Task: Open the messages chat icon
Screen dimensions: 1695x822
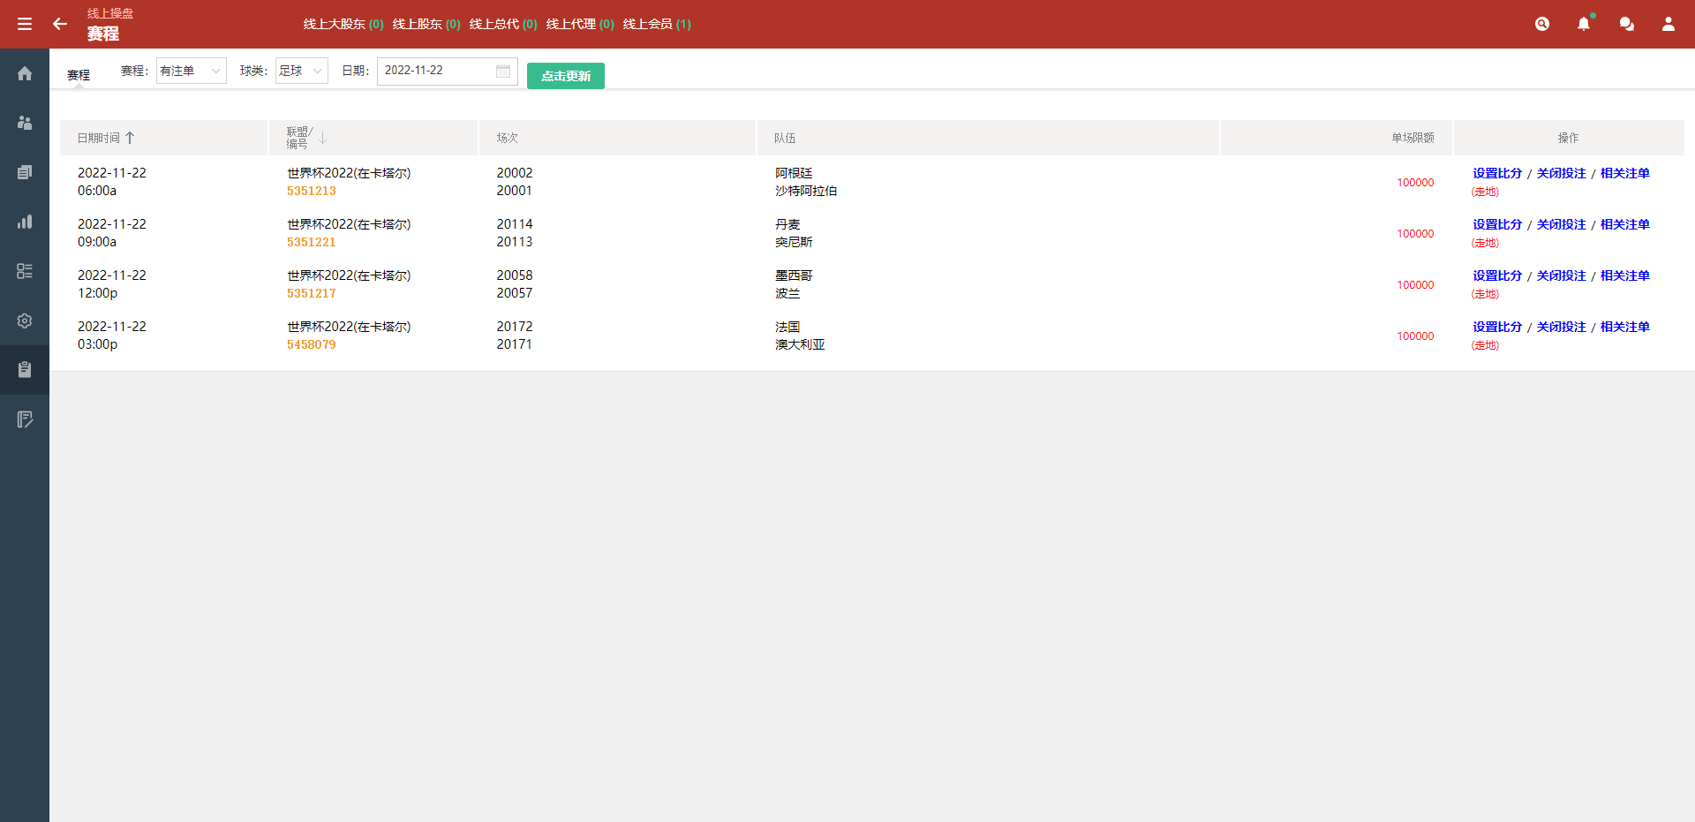Action: tap(1627, 24)
